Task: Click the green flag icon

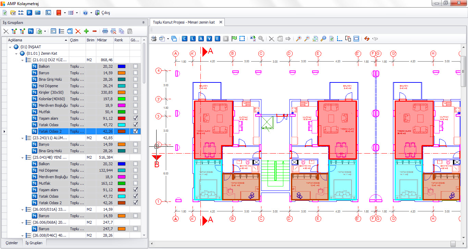Action: click(234, 39)
